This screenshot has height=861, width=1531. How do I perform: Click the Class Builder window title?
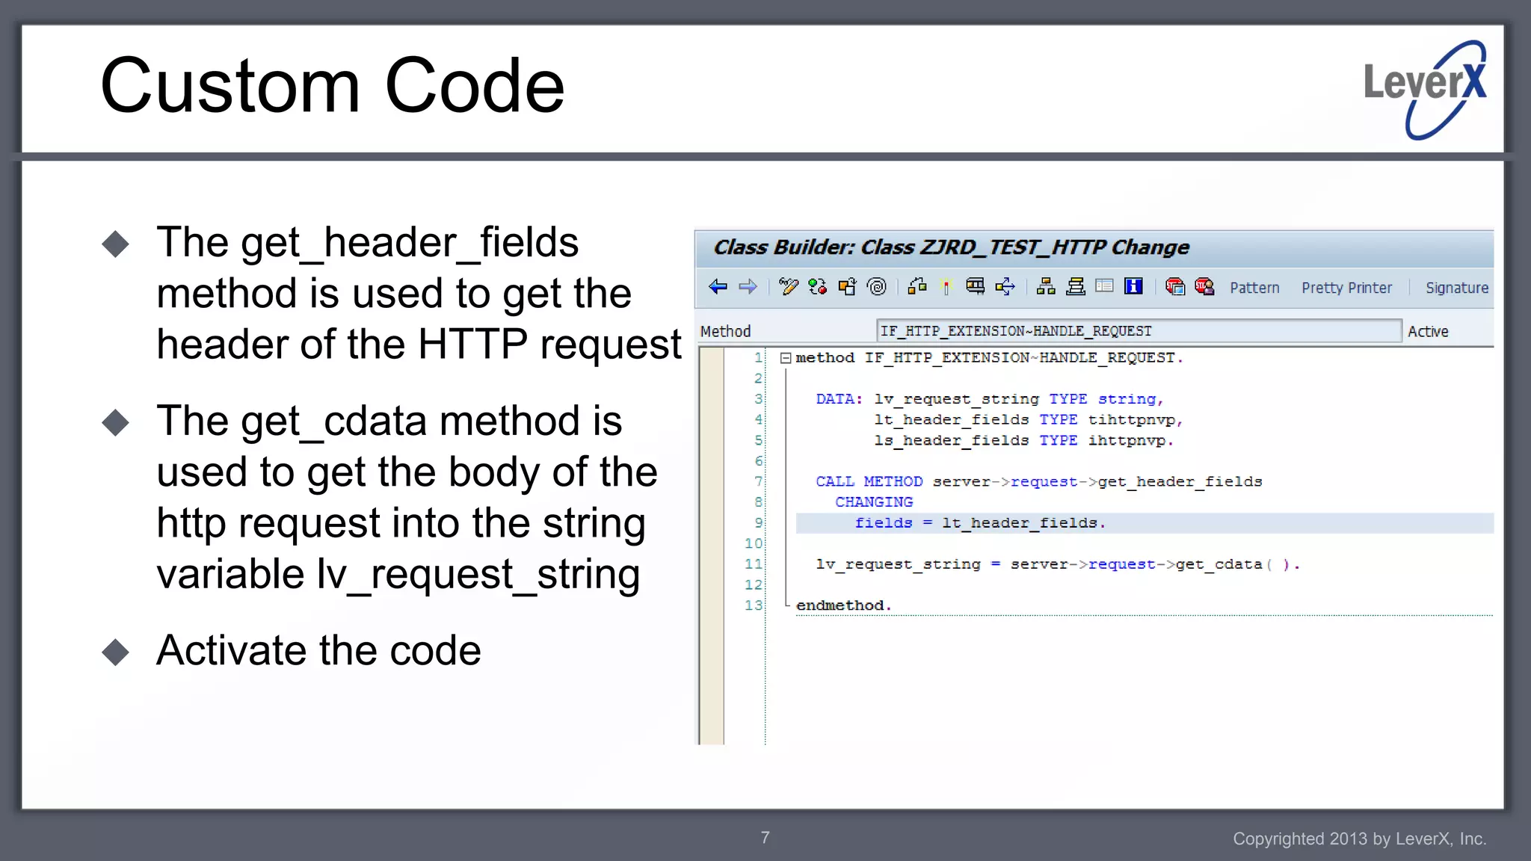pos(951,247)
